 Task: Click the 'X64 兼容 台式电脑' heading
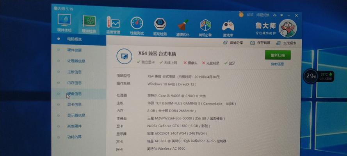click(157, 54)
